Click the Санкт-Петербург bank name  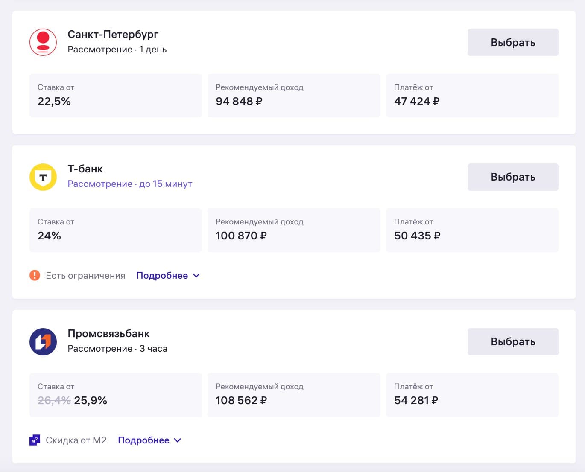[113, 35]
